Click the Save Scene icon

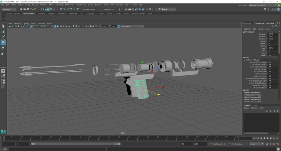click(x=28, y=9)
